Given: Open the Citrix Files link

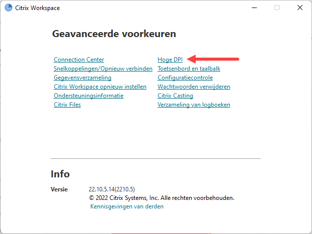Looking at the screenshot, I should 67,105.
